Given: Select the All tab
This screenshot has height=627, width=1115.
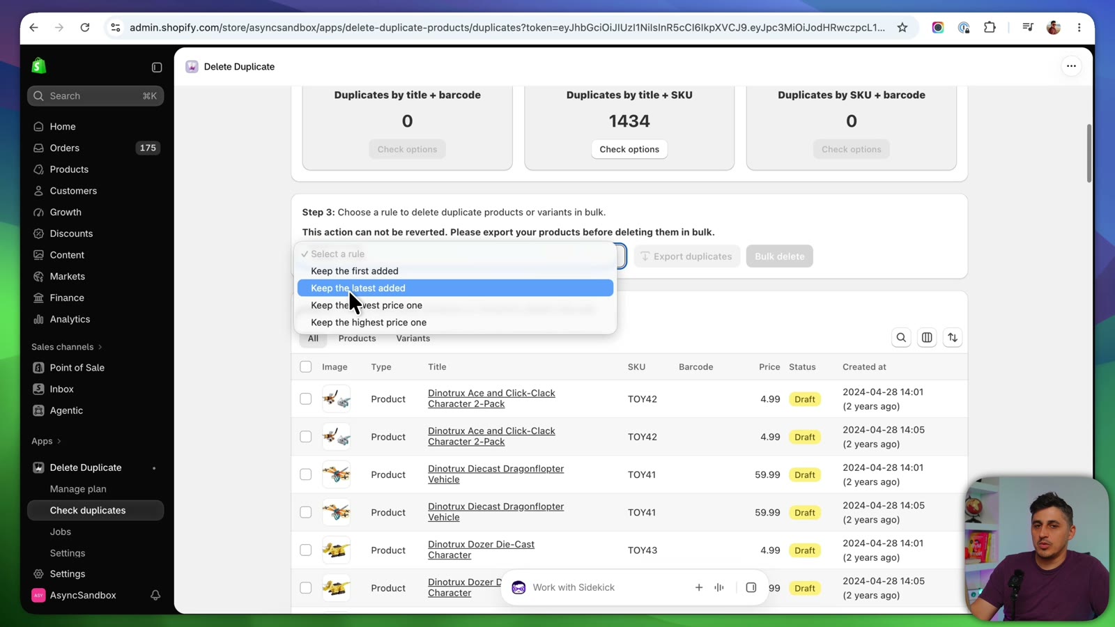Looking at the screenshot, I should click(x=314, y=339).
